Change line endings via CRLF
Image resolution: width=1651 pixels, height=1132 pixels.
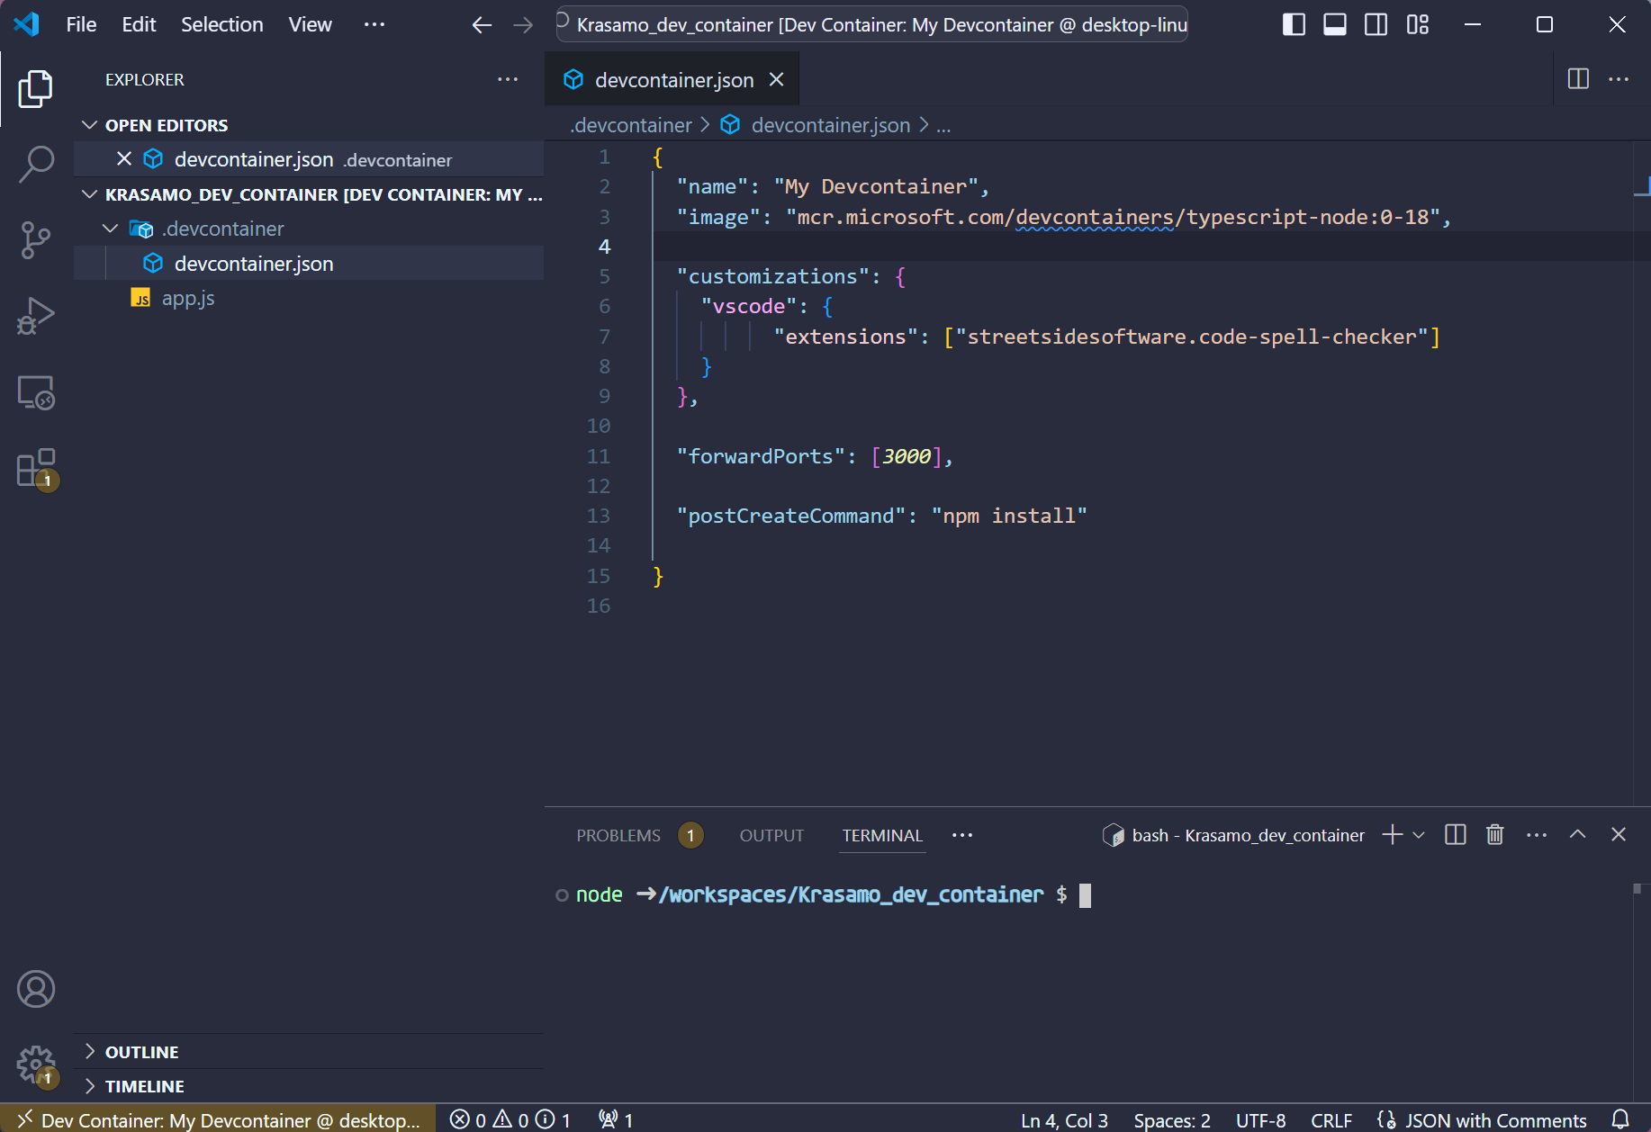pos(1331,1119)
